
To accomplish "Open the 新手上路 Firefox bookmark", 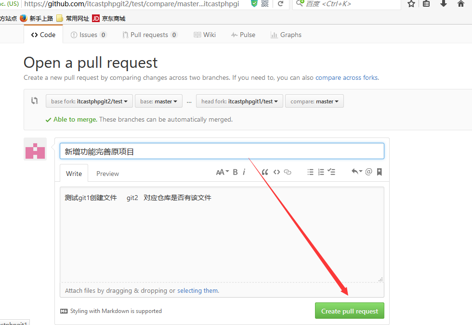I will [x=37, y=18].
